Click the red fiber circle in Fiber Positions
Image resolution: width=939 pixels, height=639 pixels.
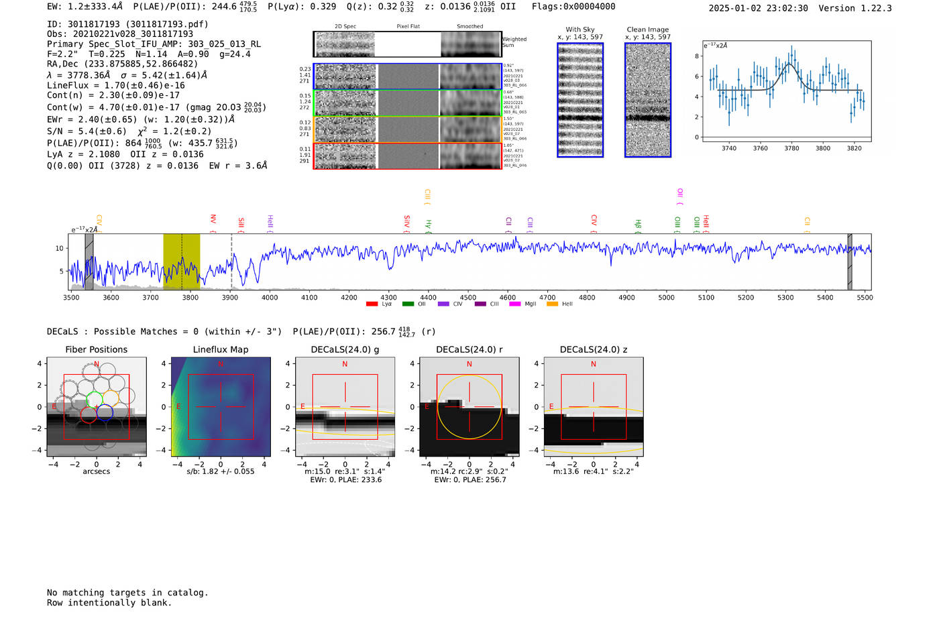click(x=88, y=415)
